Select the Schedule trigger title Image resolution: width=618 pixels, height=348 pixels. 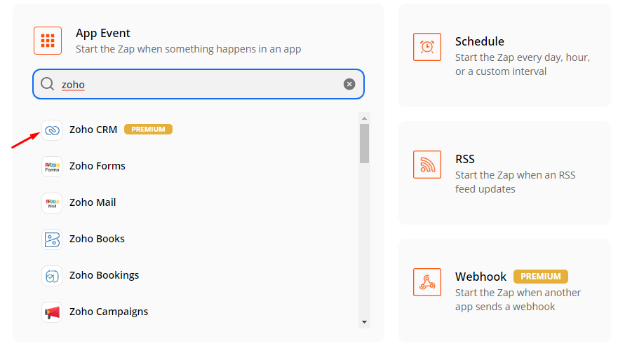tap(480, 41)
